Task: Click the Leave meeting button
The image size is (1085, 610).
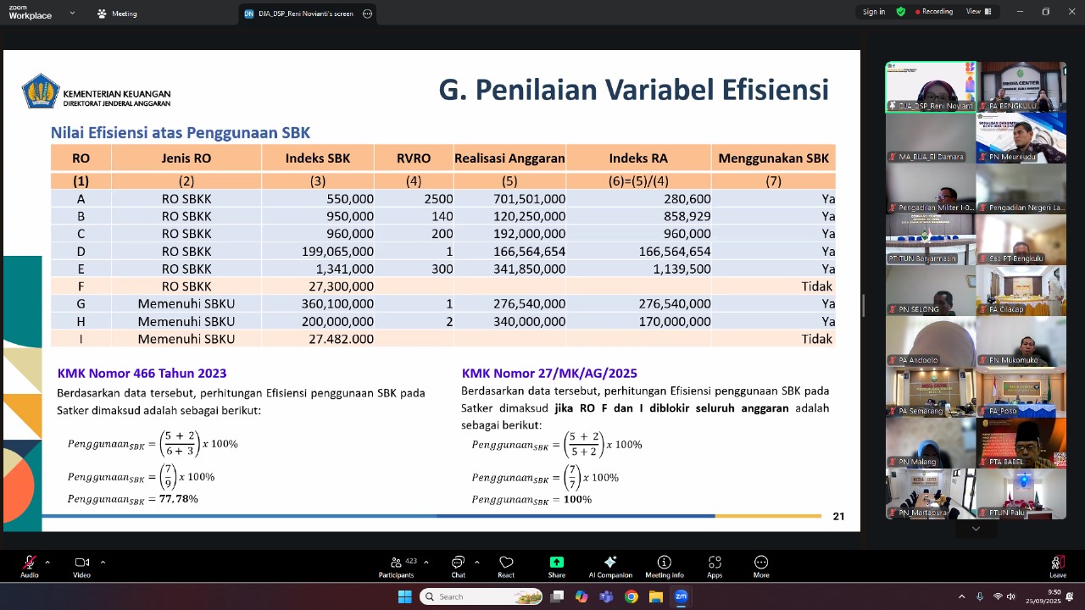Action: click(1057, 565)
